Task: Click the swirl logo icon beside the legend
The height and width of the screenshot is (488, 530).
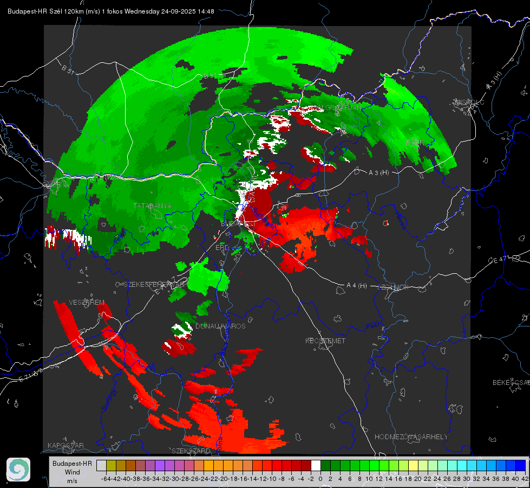Action: 18,470
